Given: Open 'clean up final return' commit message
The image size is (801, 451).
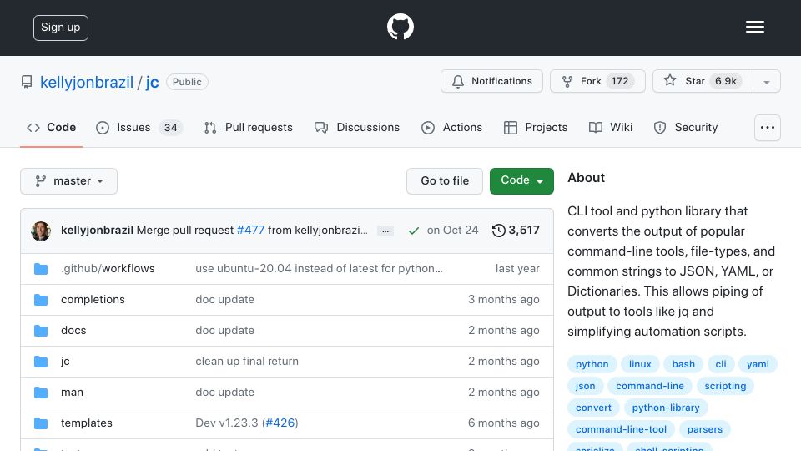Looking at the screenshot, I should point(247,361).
